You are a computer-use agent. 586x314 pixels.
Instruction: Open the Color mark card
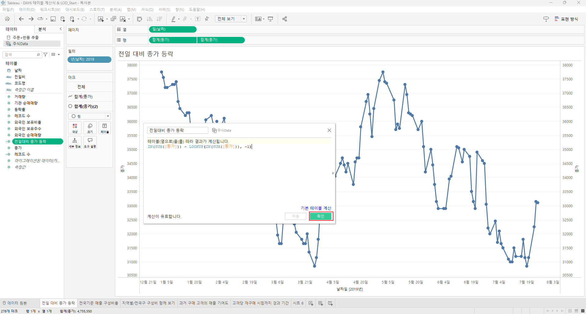[x=75, y=128]
